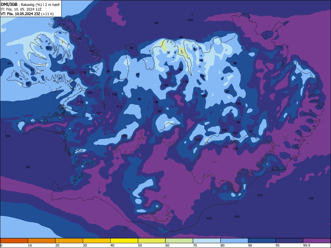Viewport: 331px width, 248px height.
Task: Click the legend tick label '10'
Action: point(30,245)
